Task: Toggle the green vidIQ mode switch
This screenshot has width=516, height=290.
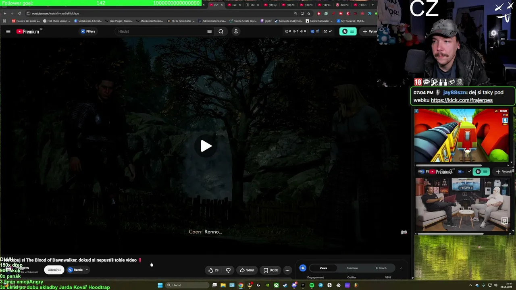Action: click(x=348, y=31)
